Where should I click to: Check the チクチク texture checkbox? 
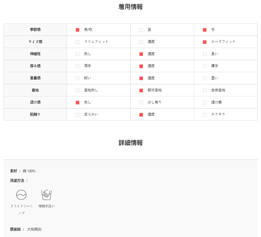click(x=205, y=115)
